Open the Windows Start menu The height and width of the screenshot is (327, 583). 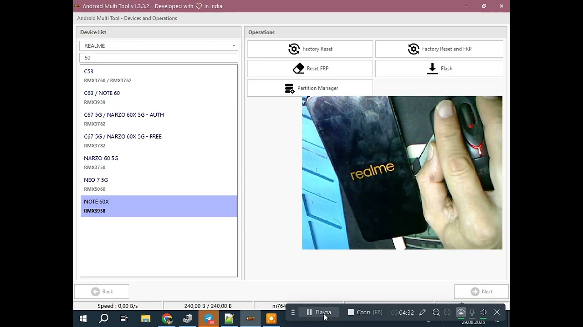pyautogui.click(x=83, y=319)
